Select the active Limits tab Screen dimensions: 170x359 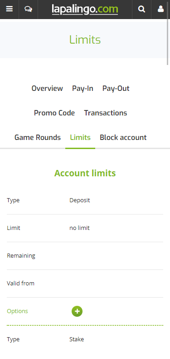tap(80, 137)
